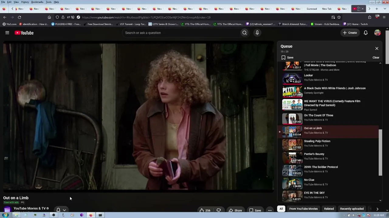Open the more actions menu below the video
The height and width of the screenshot is (218, 389).
click(270, 210)
